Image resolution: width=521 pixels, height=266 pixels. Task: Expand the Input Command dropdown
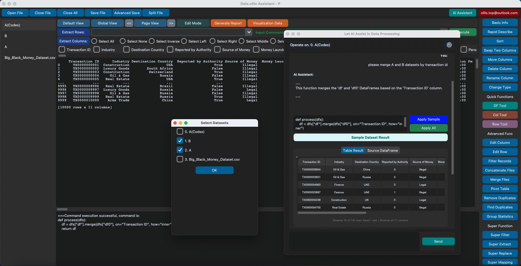[249, 32]
